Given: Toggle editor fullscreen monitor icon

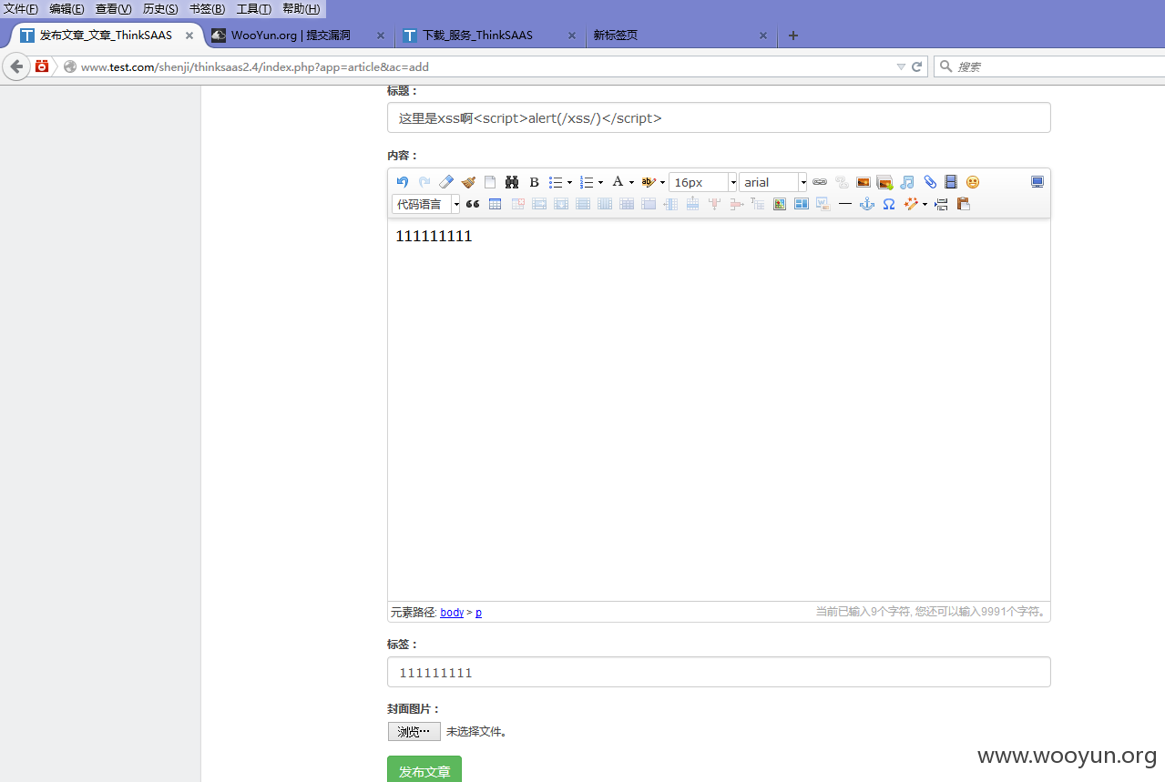Looking at the screenshot, I should pyautogui.click(x=1037, y=182).
